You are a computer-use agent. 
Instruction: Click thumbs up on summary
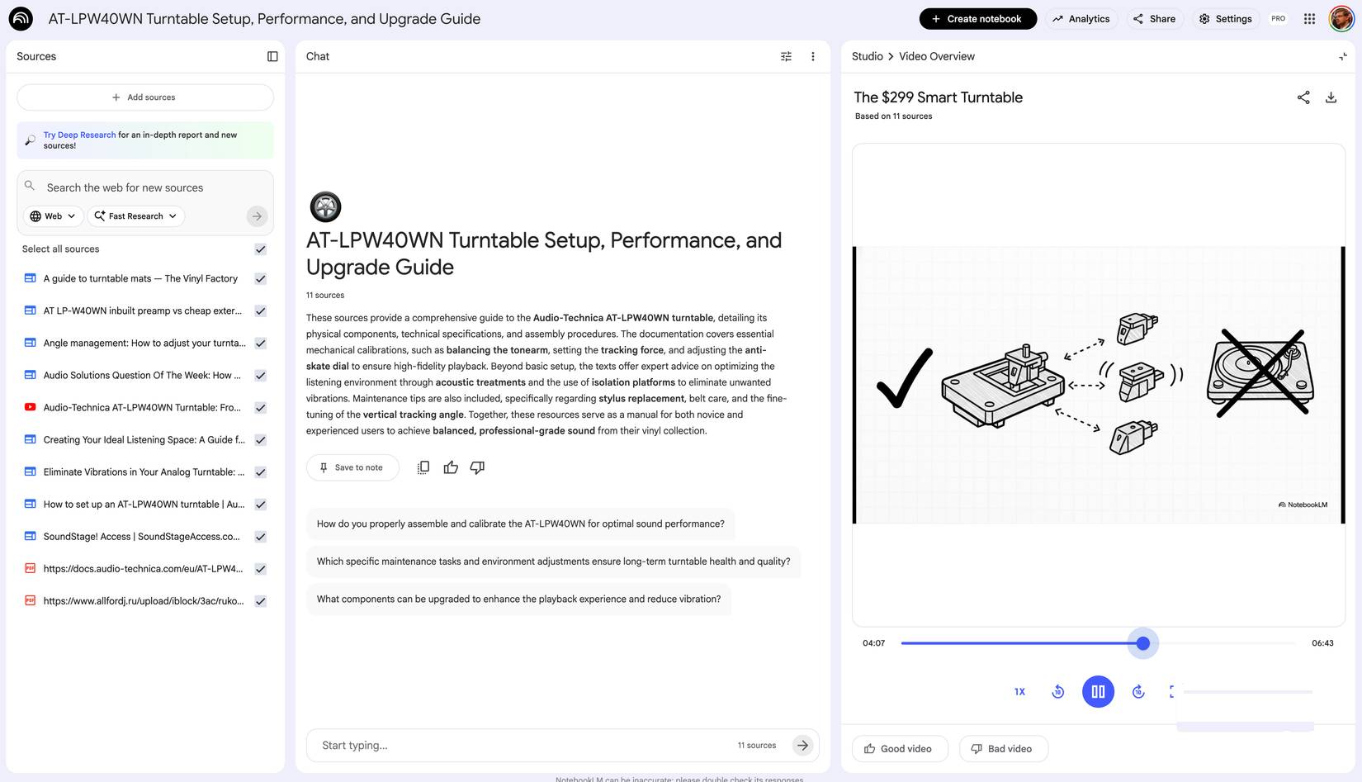[451, 467]
